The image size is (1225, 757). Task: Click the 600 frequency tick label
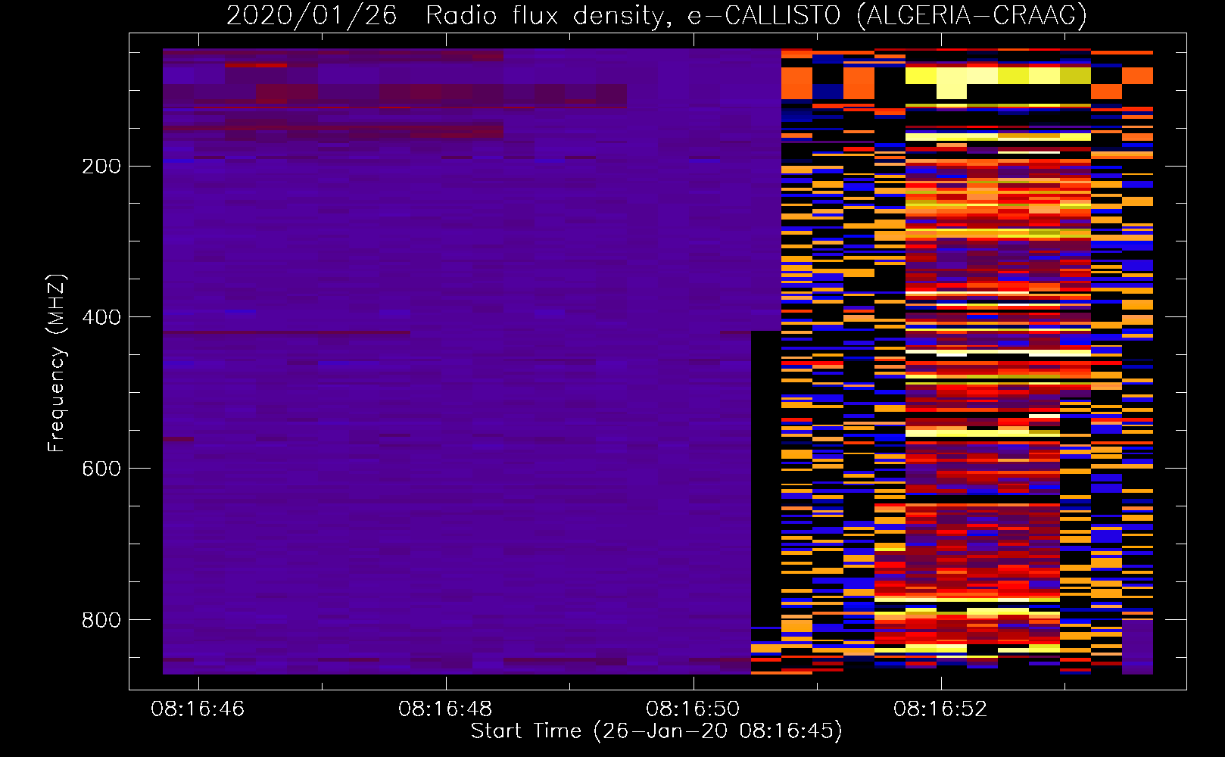pos(101,468)
